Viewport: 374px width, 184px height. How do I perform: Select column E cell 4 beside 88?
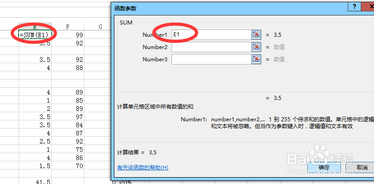coord(35,68)
